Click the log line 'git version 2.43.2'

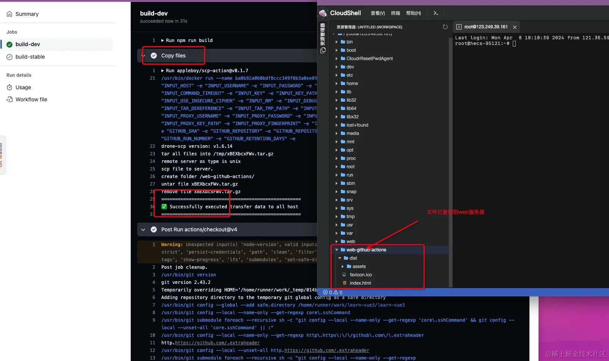click(186, 282)
